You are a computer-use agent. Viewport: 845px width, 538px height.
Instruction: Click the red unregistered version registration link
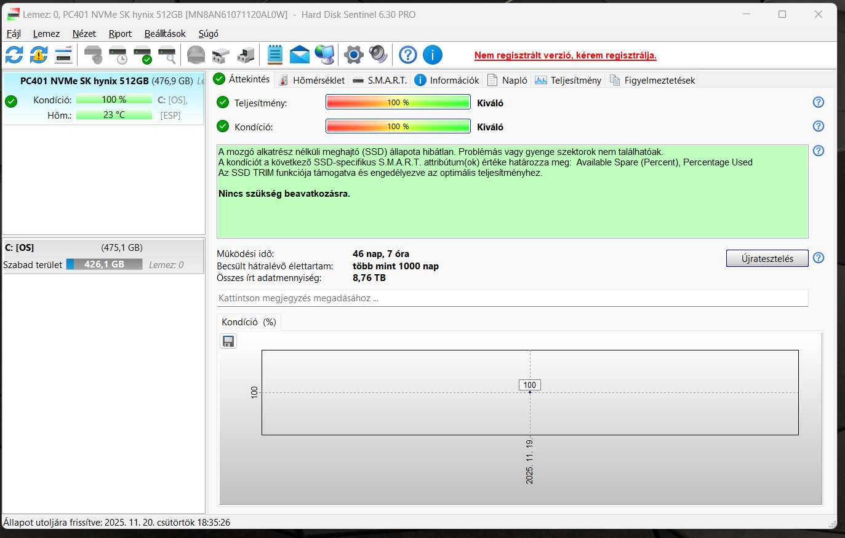point(565,55)
